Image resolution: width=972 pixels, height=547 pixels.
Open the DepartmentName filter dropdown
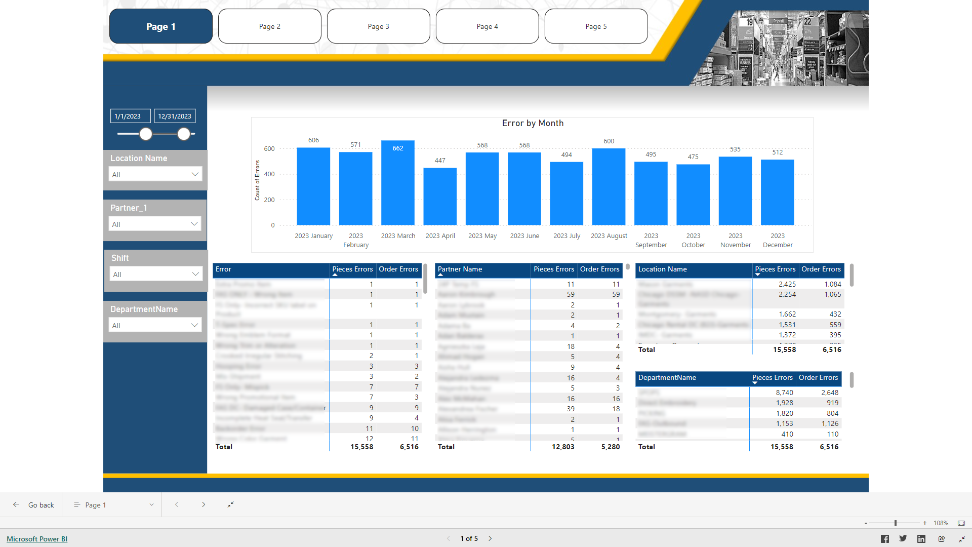tap(195, 325)
